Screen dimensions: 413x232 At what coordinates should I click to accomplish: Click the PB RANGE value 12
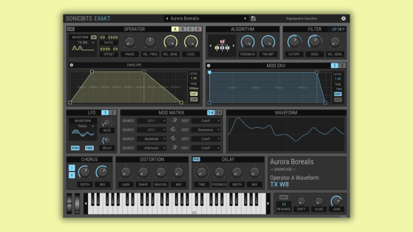coord(284,204)
